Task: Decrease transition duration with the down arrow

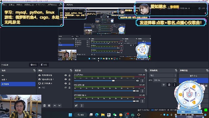Action: tap(175, 81)
